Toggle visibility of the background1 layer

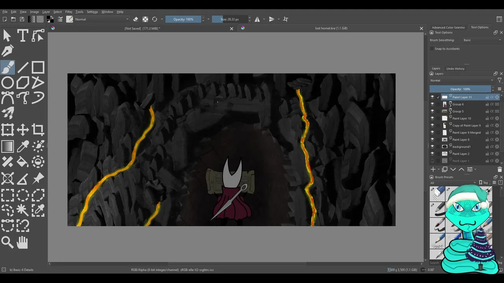point(432,147)
